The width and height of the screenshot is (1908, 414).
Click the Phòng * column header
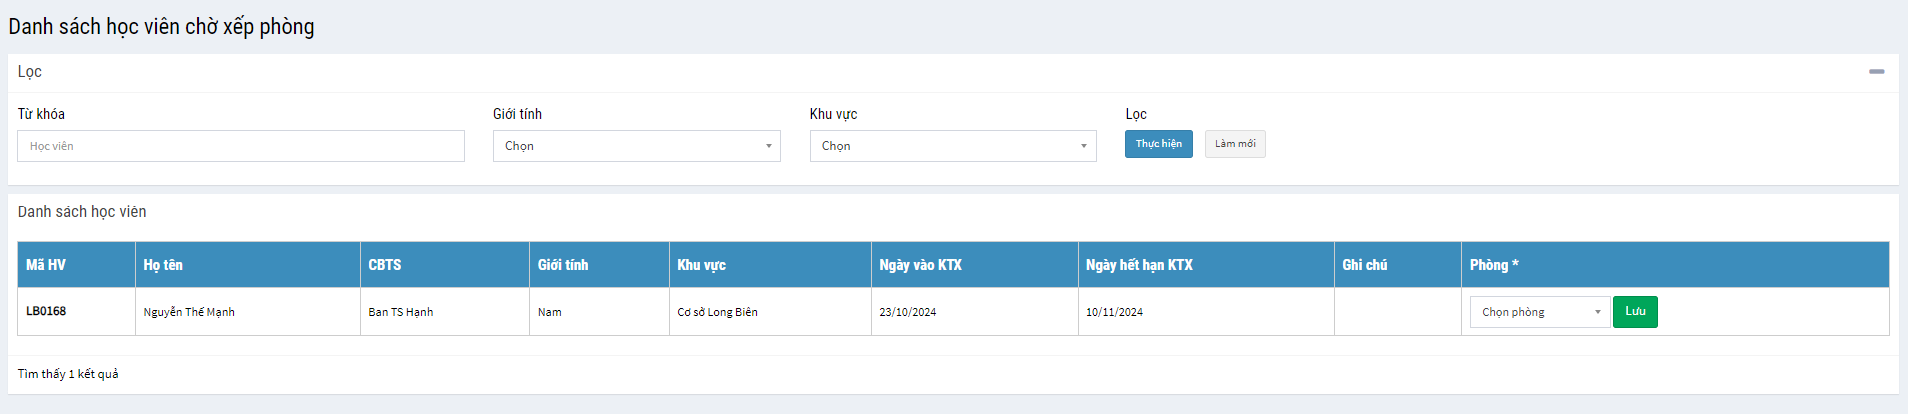(1493, 265)
